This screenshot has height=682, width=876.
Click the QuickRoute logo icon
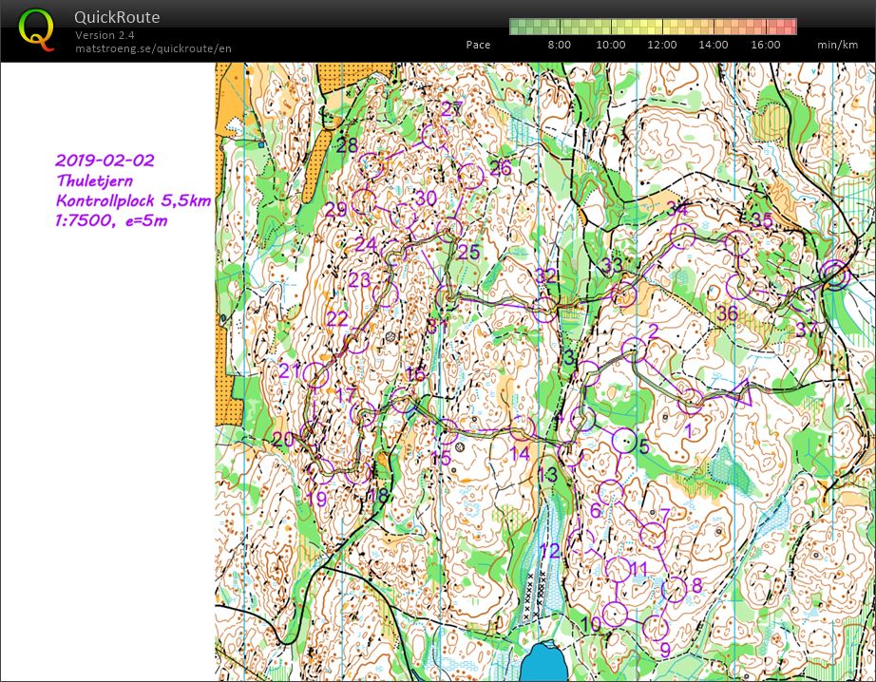click(x=36, y=29)
